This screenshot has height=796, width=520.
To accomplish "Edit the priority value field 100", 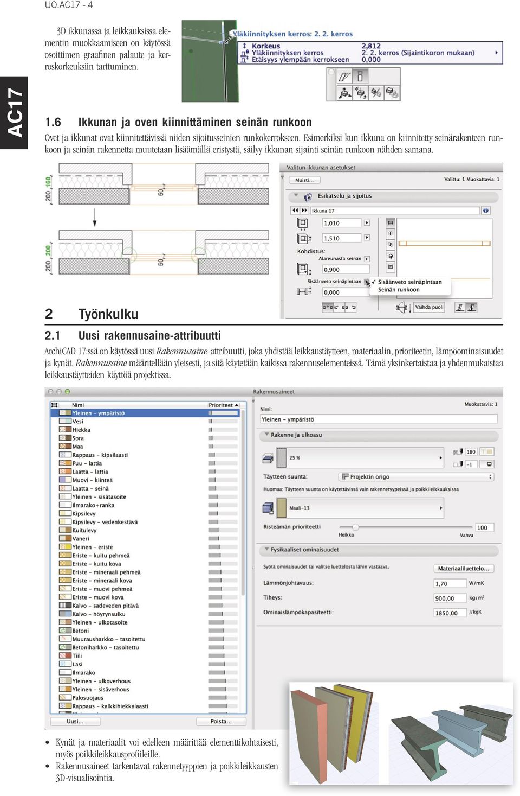I will (x=486, y=528).
